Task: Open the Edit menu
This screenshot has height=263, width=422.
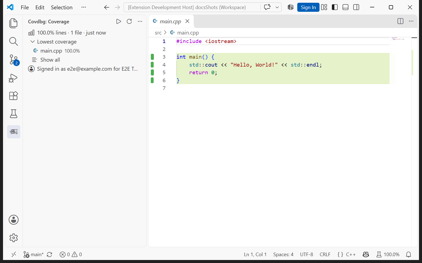Action: click(x=40, y=7)
